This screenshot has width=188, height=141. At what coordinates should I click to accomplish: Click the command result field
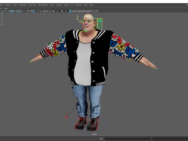click(170, 139)
